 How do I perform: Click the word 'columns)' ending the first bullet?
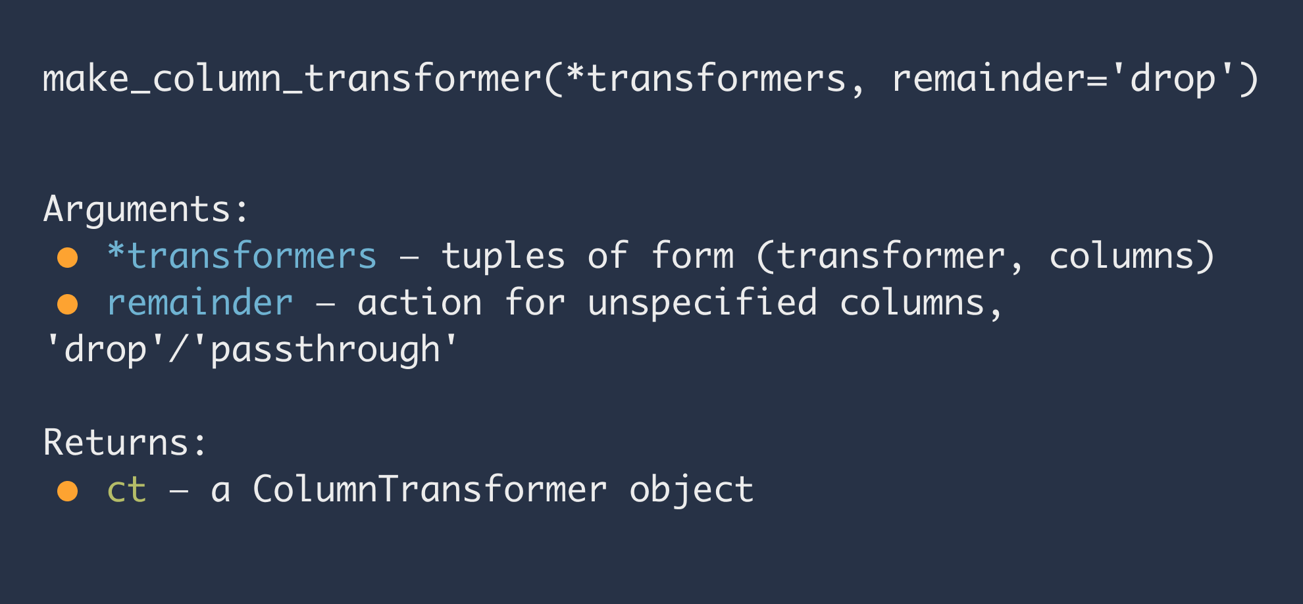(x=1132, y=256)
